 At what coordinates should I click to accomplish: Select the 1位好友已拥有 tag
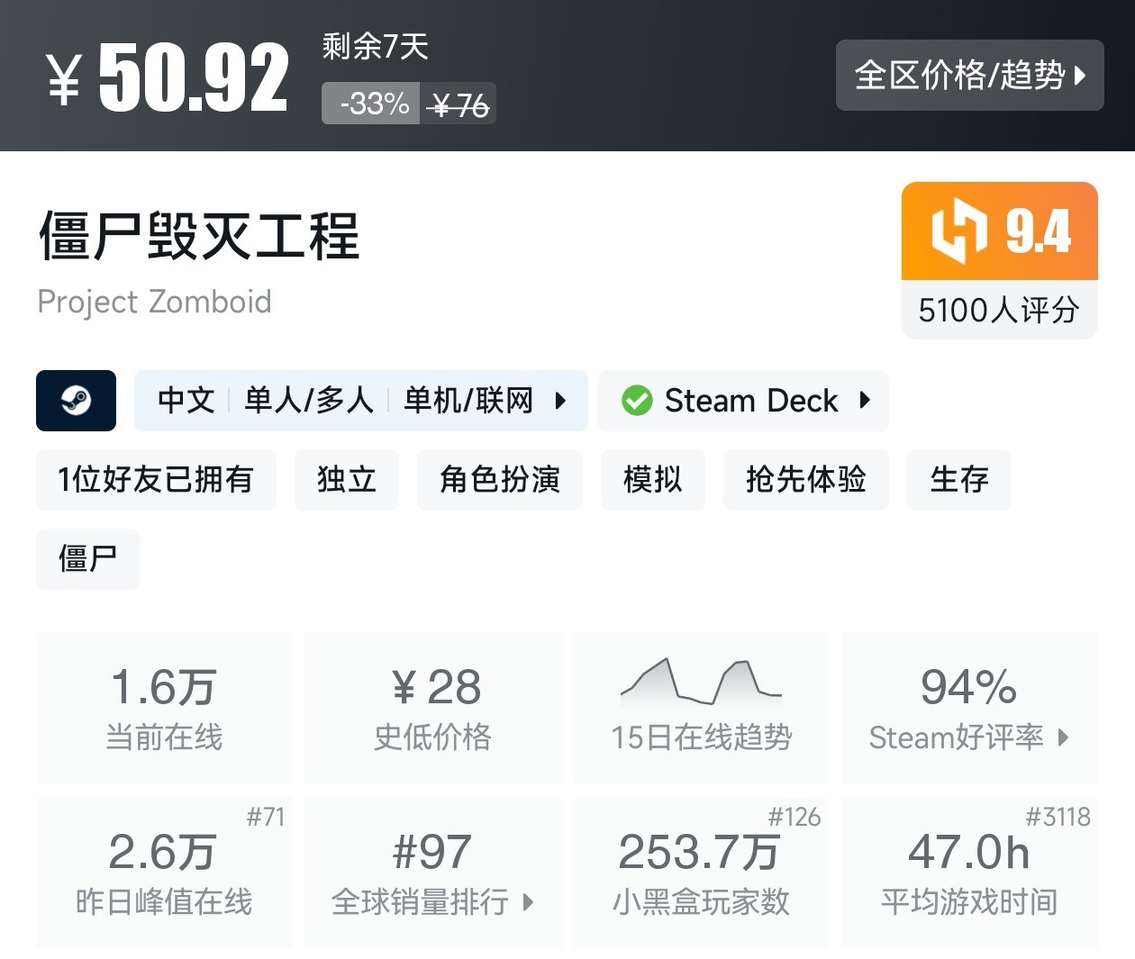[156, 480]
